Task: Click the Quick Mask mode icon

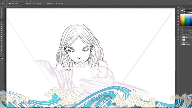Action: click(1, 61)
